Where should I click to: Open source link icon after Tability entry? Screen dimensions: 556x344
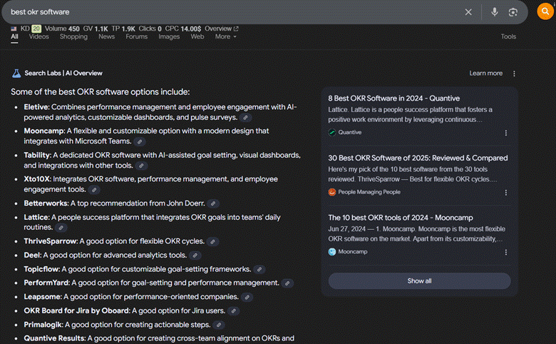click(141, 166)
